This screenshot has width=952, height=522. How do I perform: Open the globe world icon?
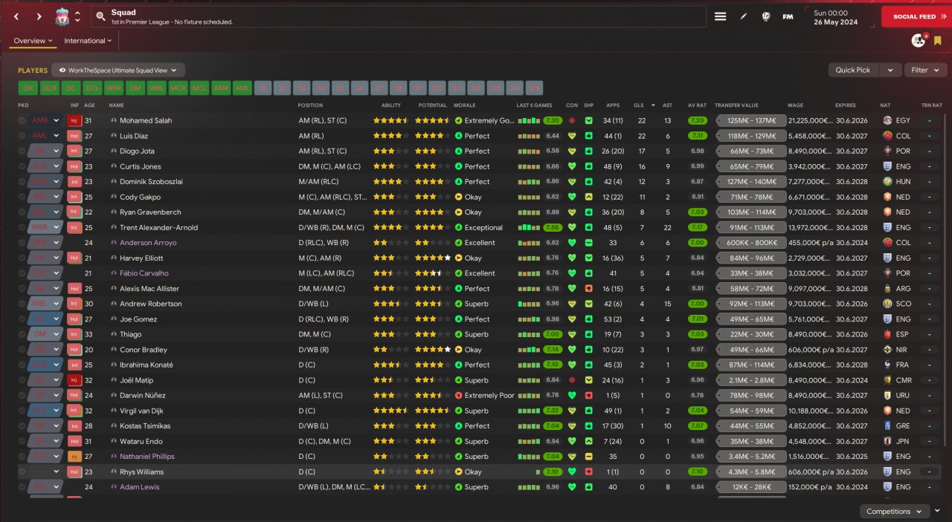pos(765,16)
